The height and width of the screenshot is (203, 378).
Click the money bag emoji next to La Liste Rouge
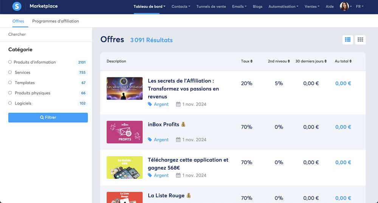[x=189, y=195]
